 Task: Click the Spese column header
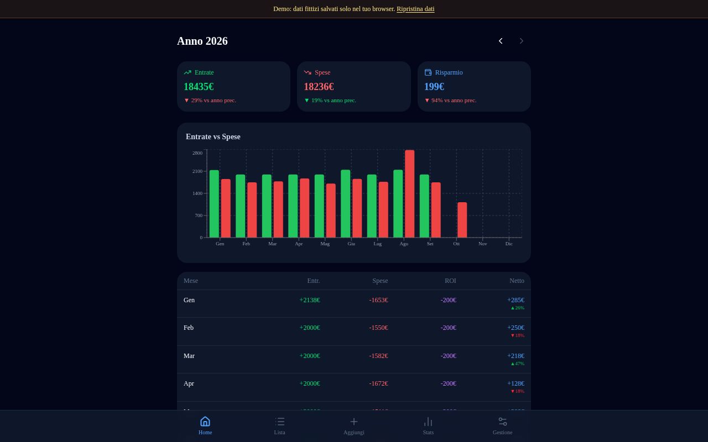381,281
